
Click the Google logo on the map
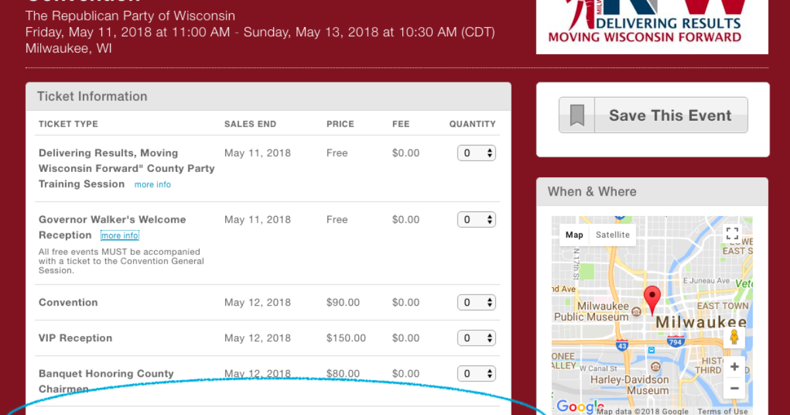579,406
